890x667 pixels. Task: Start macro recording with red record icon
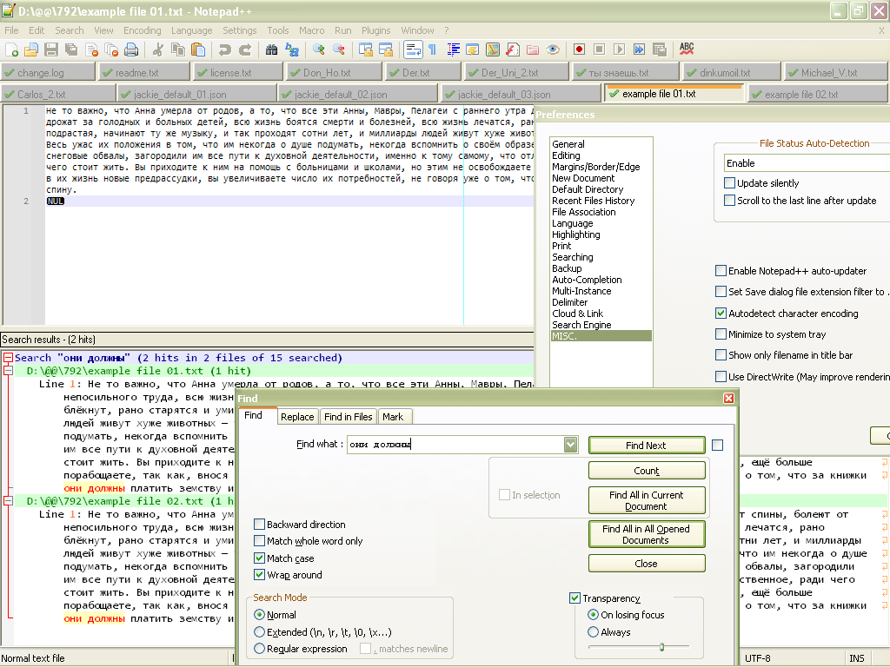point(579,50)
